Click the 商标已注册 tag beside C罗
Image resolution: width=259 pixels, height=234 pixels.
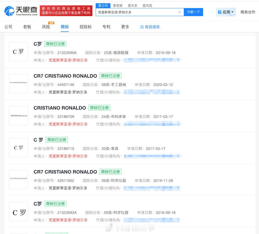point(55,44)
